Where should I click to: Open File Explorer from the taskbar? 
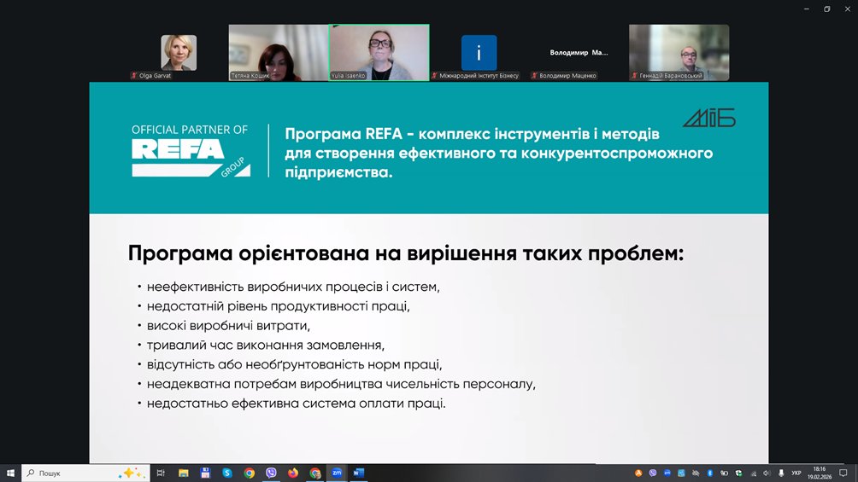tap(183, 473)
